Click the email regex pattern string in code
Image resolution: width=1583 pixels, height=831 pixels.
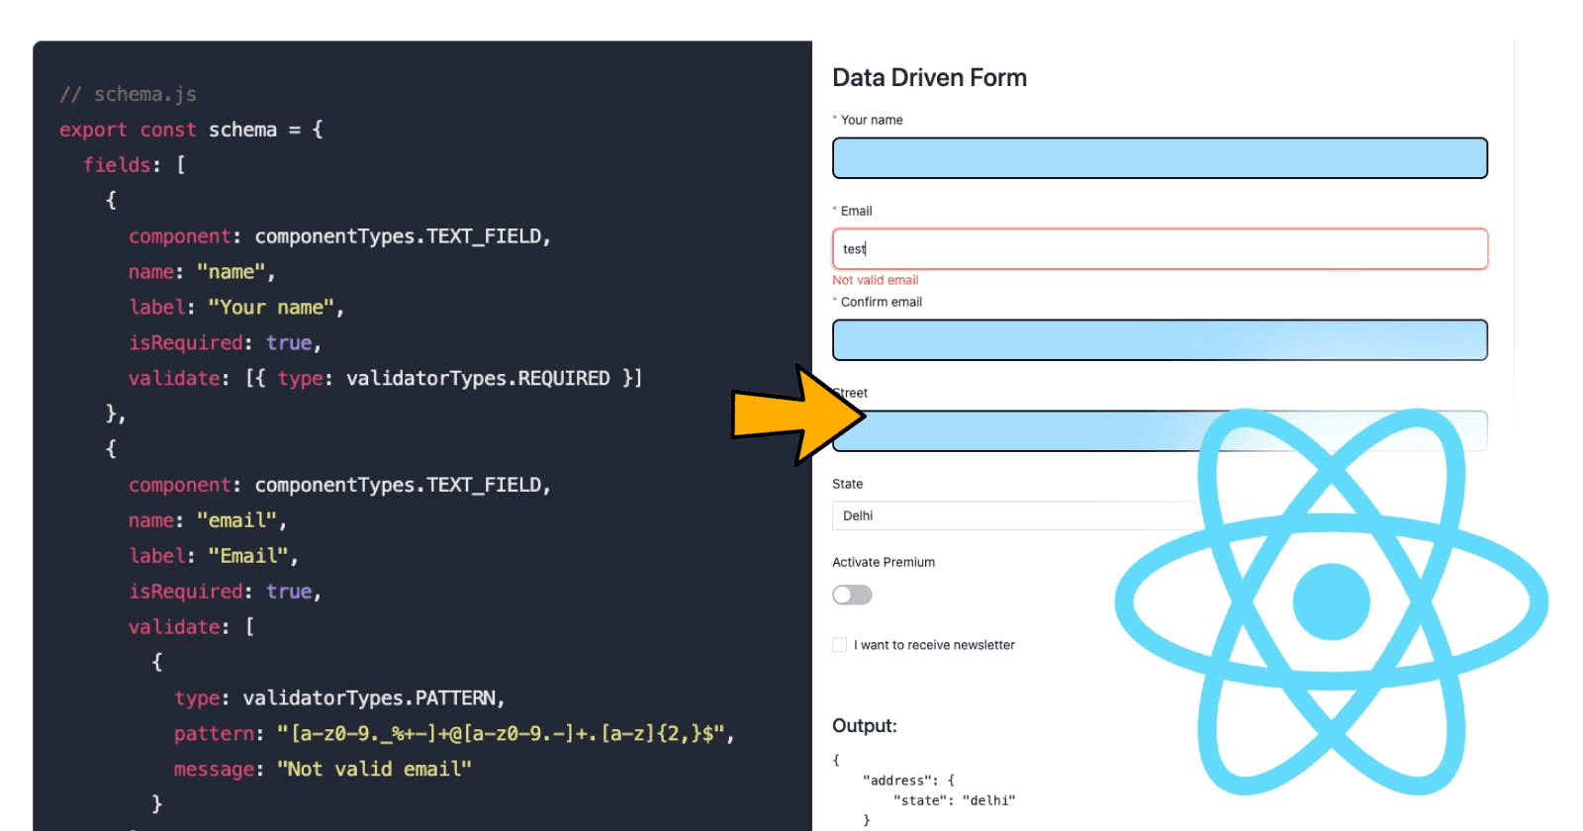click(x=503, y=733)
